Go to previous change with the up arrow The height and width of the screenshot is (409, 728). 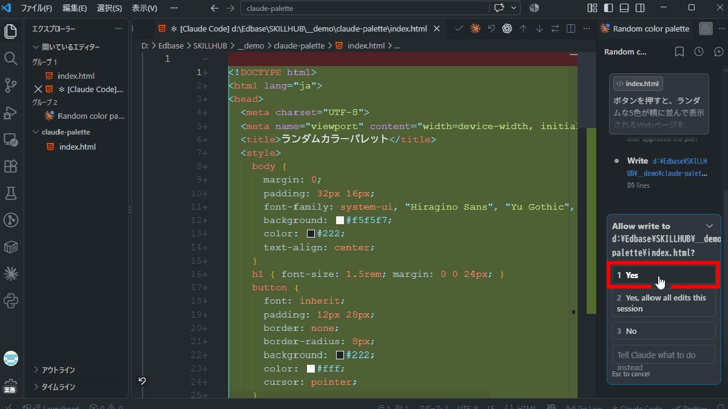(523, 28)
